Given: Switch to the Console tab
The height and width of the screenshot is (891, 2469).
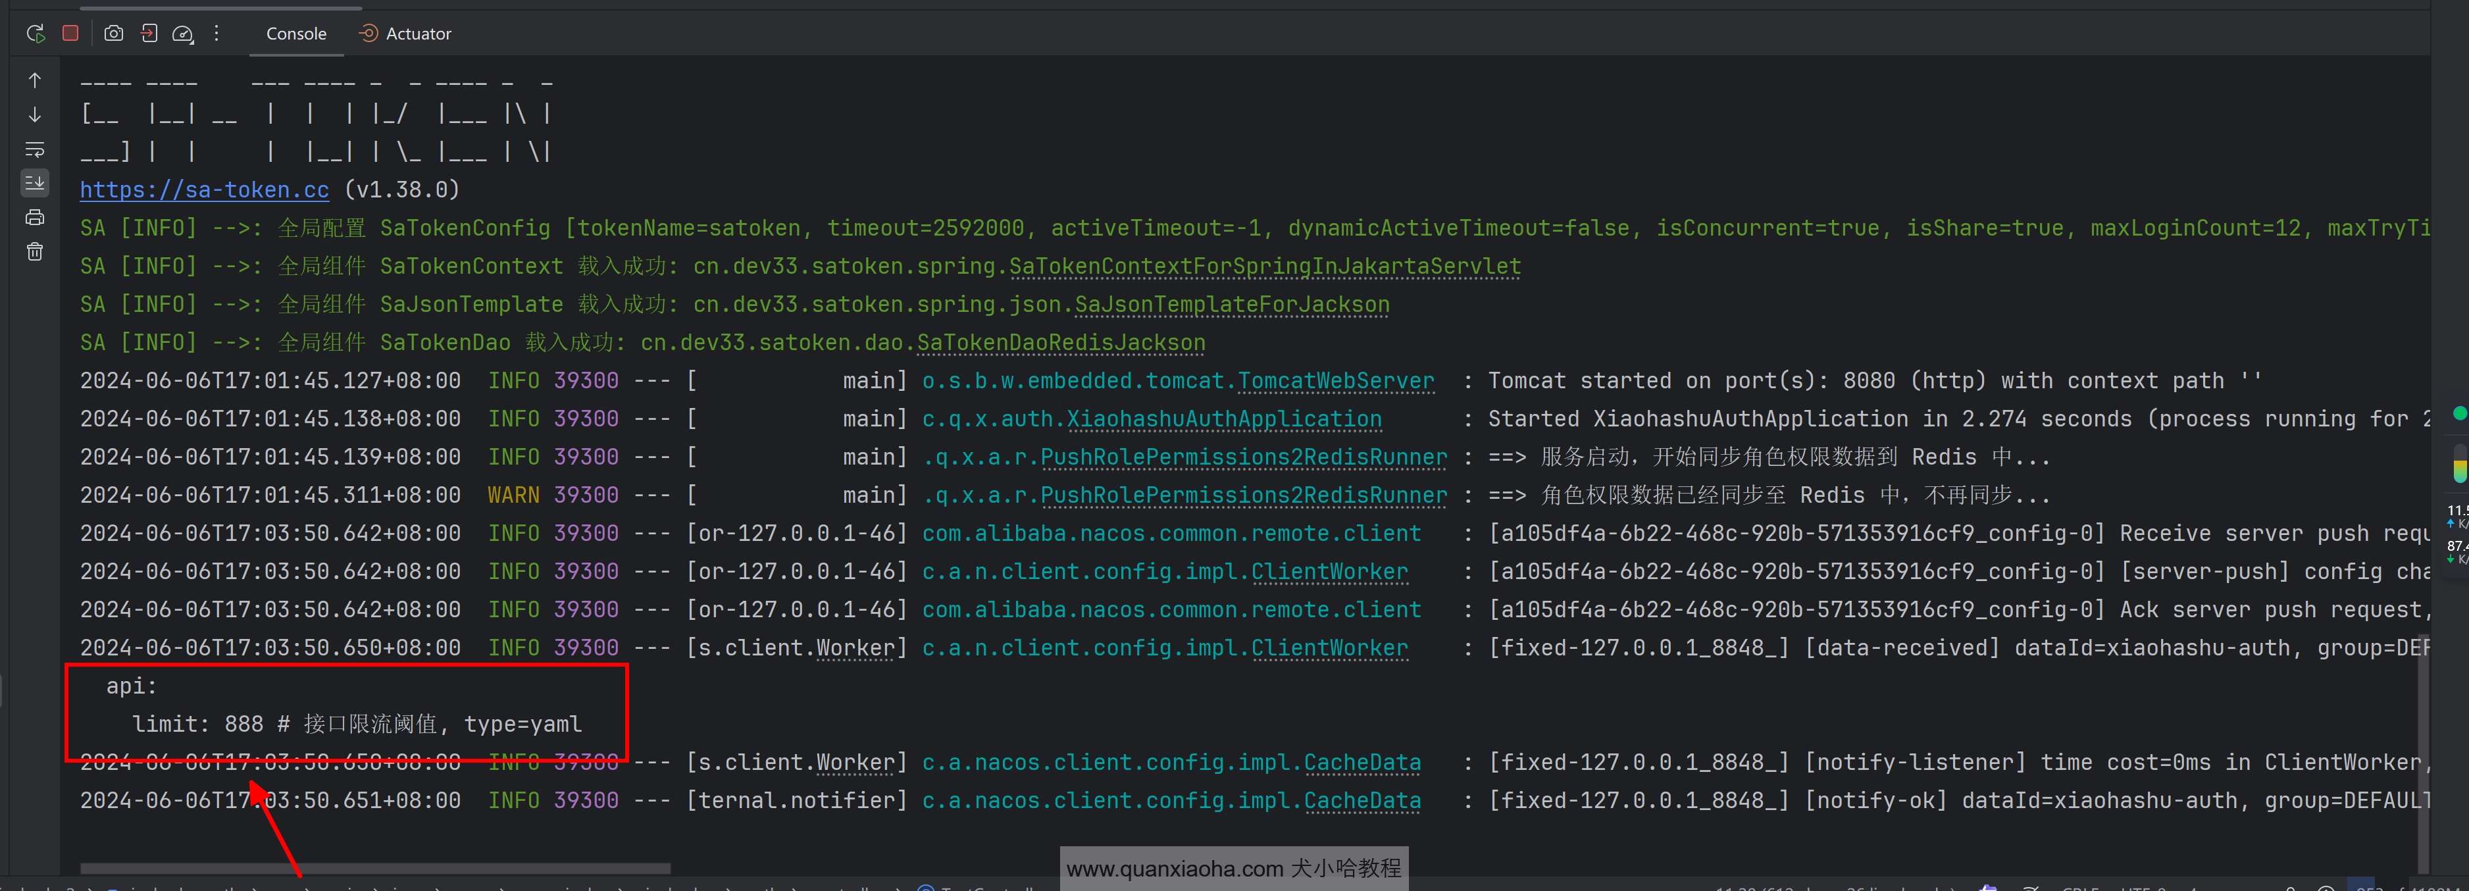Looking at the screenshot, I should click(296, 34).
